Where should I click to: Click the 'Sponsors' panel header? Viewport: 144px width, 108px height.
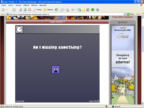click(123, 22)
